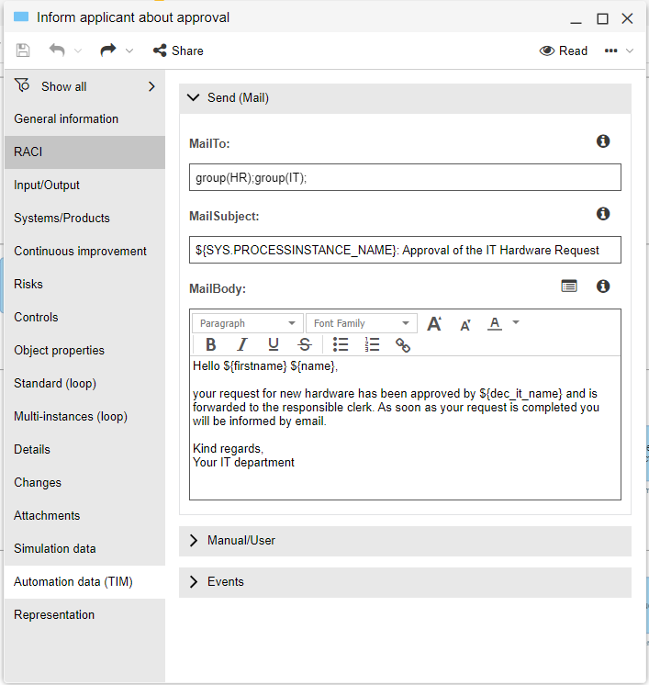Screen dimensions: 649x685
Task: Open the Undo history dropdown arrow
Action: point(78,51)
